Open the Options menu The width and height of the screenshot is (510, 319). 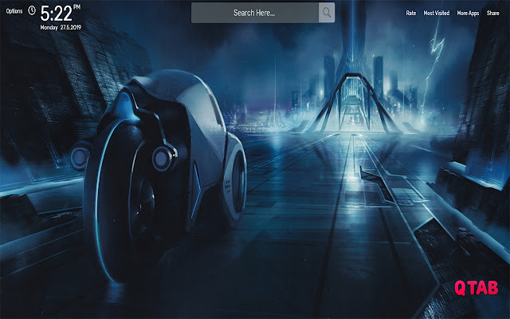click(x=14, y=11)
